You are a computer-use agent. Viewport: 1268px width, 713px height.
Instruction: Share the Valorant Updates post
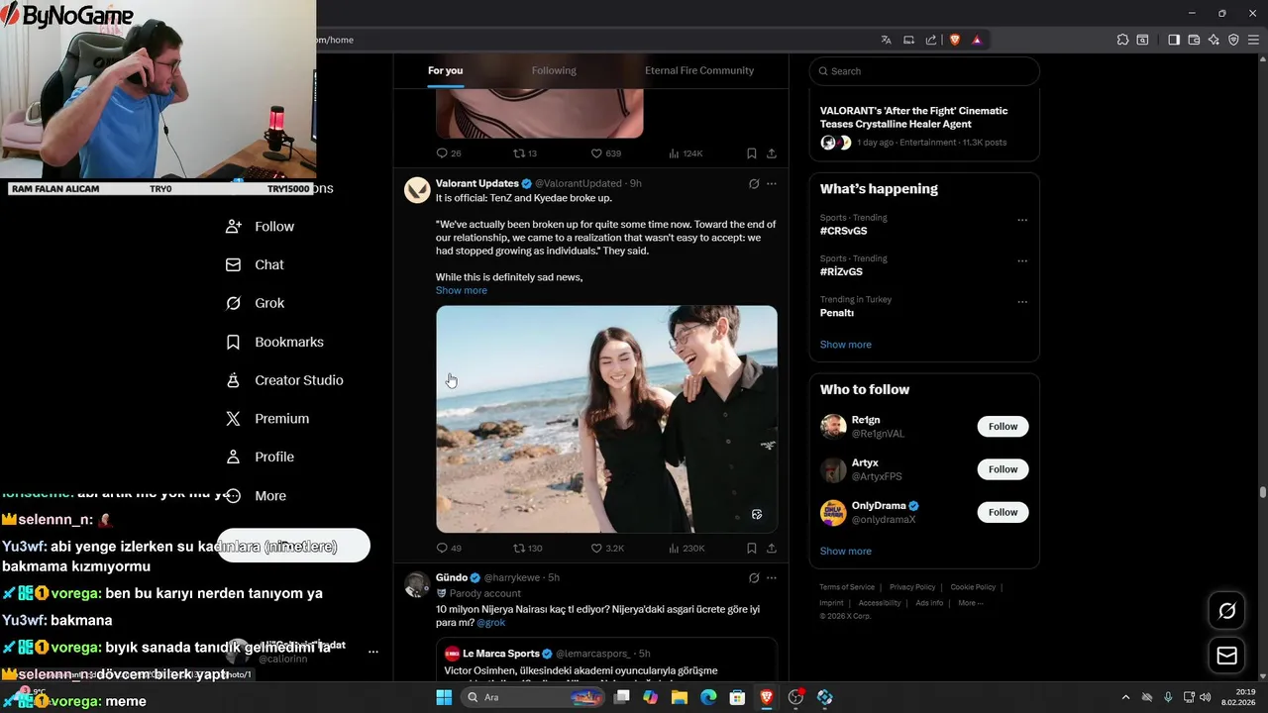click(772, 548)
